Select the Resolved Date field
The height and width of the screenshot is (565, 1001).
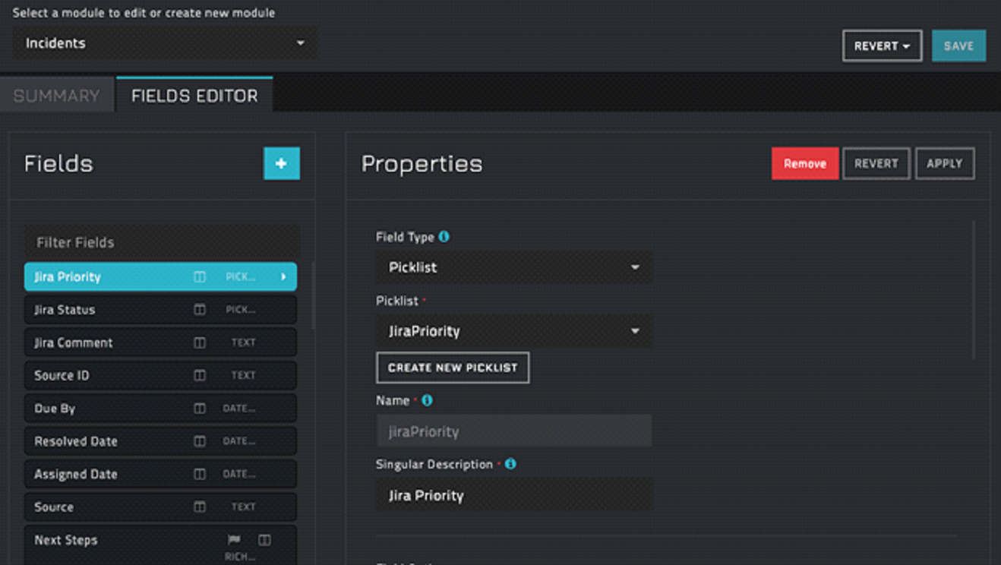[x=106, y=441]
